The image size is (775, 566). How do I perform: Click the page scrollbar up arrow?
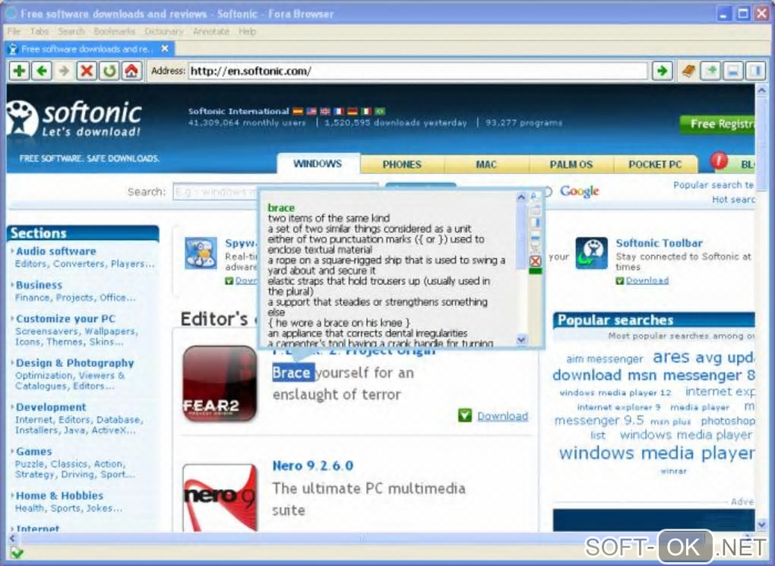point(761,91)
